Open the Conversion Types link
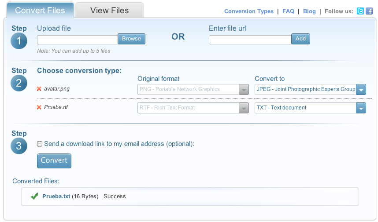This screenshot has width=378, height=222. click(248, 11)
